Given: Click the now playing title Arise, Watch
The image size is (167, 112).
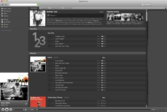Looking at the screenshot, I should point(6,103).
